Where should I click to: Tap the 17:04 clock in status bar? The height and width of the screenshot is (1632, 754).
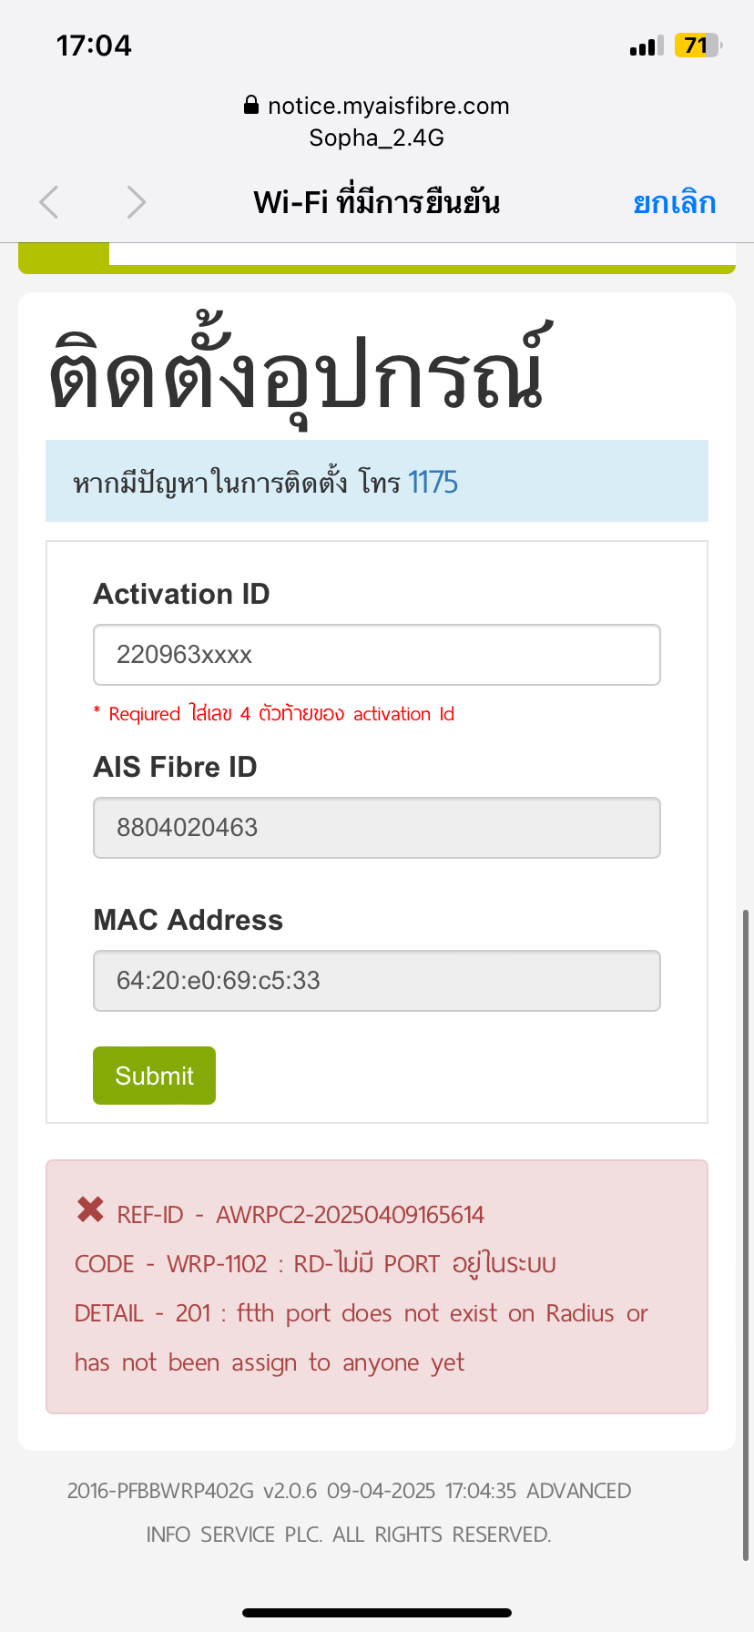[94, 46]
